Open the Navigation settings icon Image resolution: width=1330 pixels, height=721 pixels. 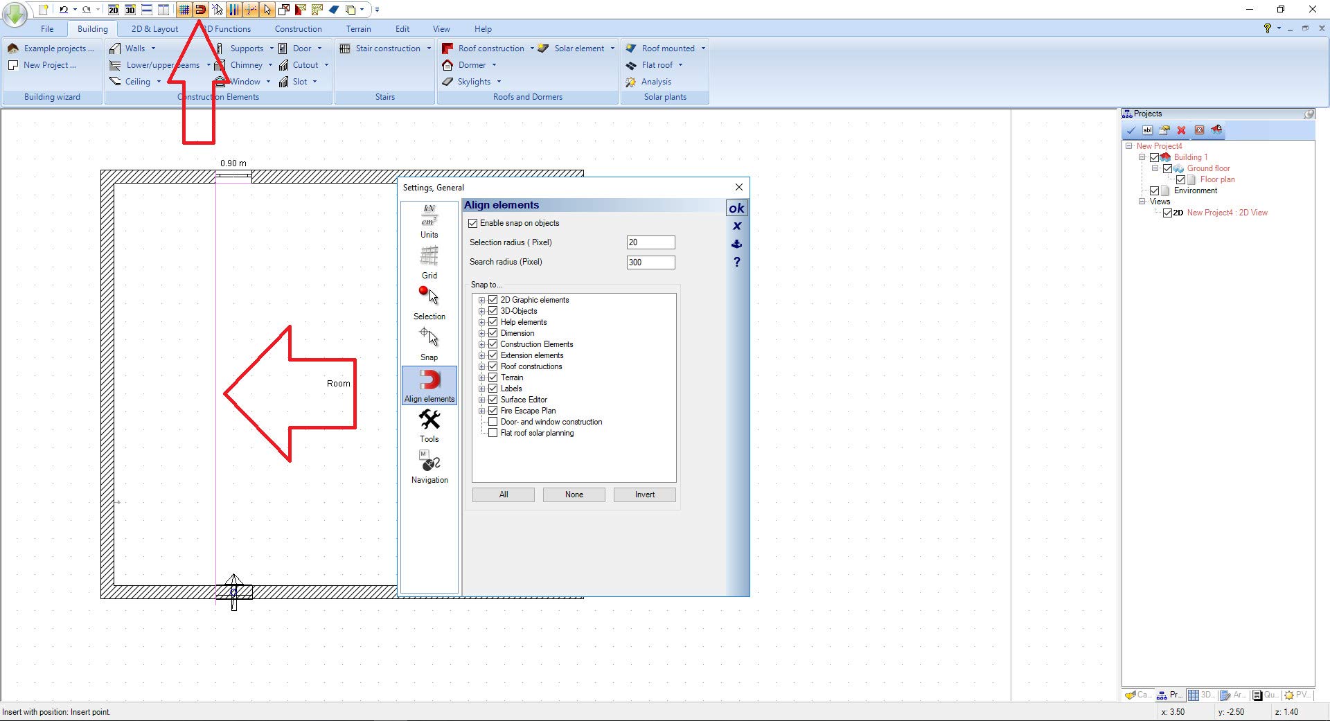click(x=429, y=466)
